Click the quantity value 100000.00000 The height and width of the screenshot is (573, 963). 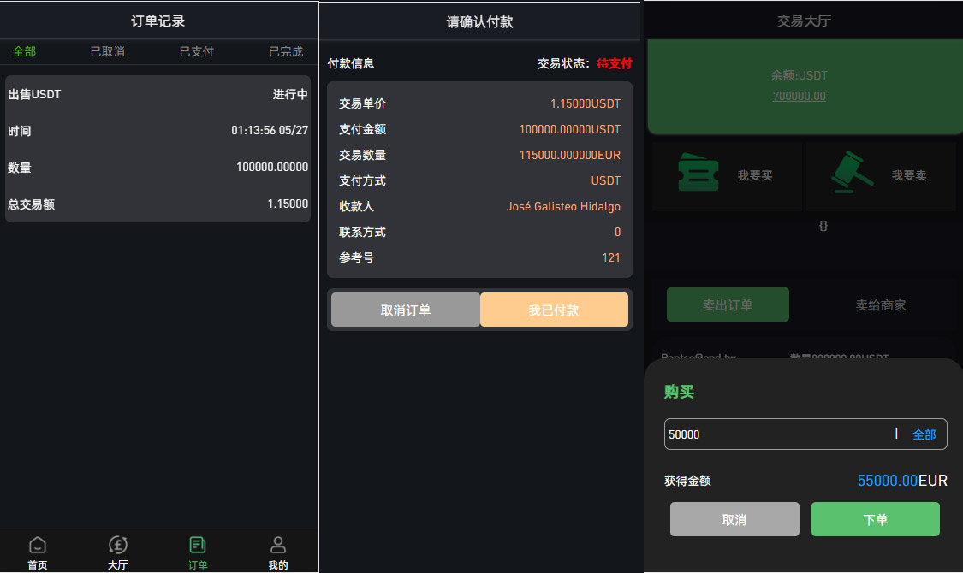coord(272,167)
